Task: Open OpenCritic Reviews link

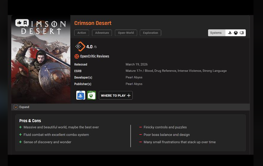Action: click(x=95, y=56)
